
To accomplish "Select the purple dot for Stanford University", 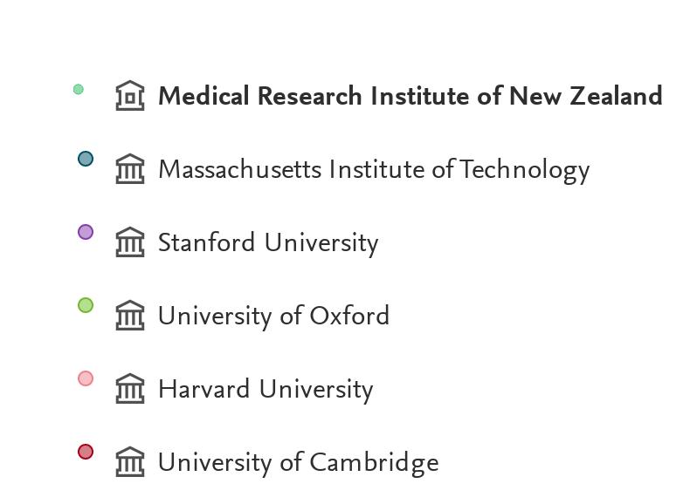I will click(x=86, y=232).
